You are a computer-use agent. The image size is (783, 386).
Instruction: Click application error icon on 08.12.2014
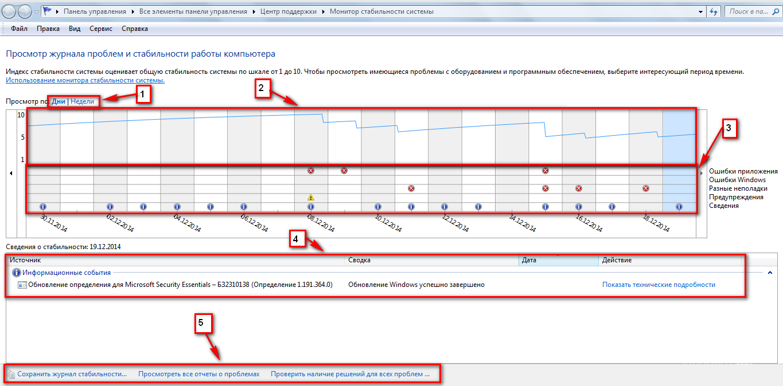click(311, 171)
